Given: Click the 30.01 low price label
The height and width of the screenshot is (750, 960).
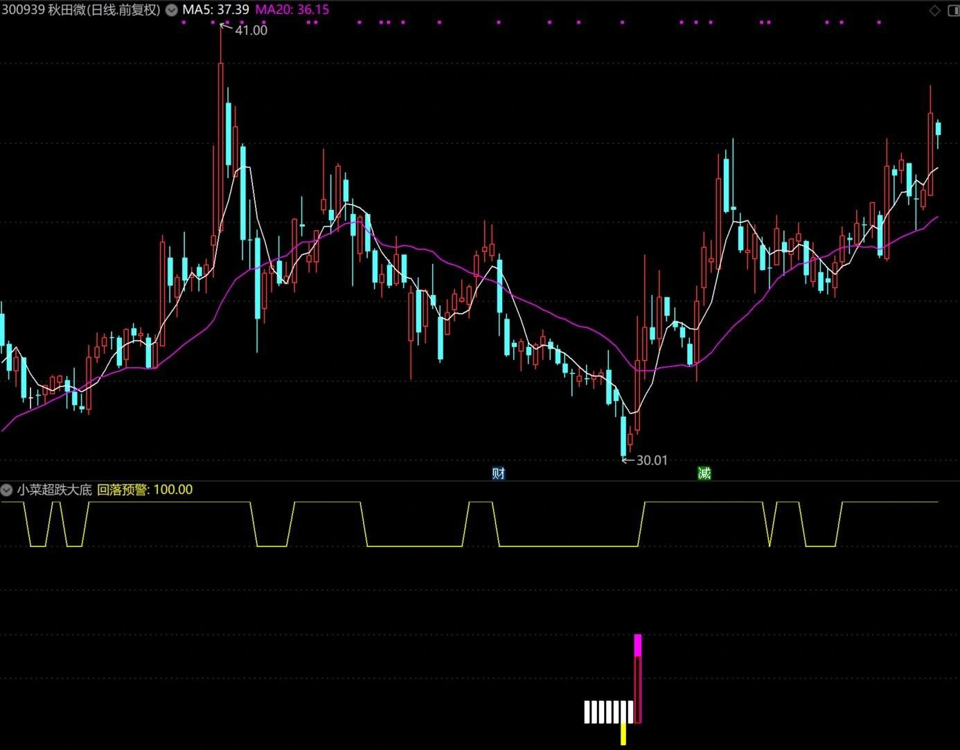Looking at the screenshot, I should pos(651,461).
